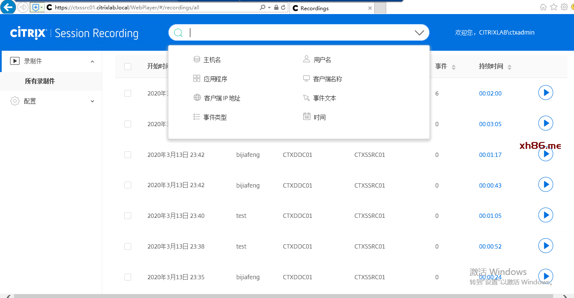Click the search magnifier icon in search bar
The image size is (574, 298).
[178, 33]
